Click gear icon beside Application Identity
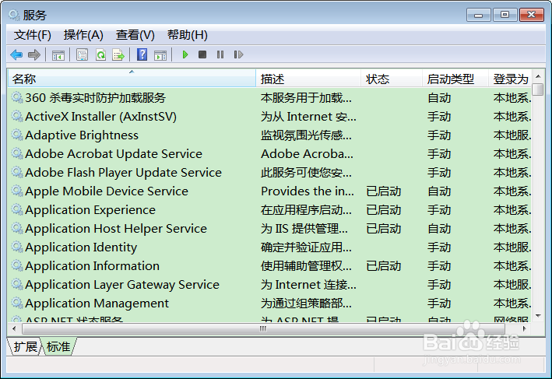This screenshot has height=379, width=552. 17,247
